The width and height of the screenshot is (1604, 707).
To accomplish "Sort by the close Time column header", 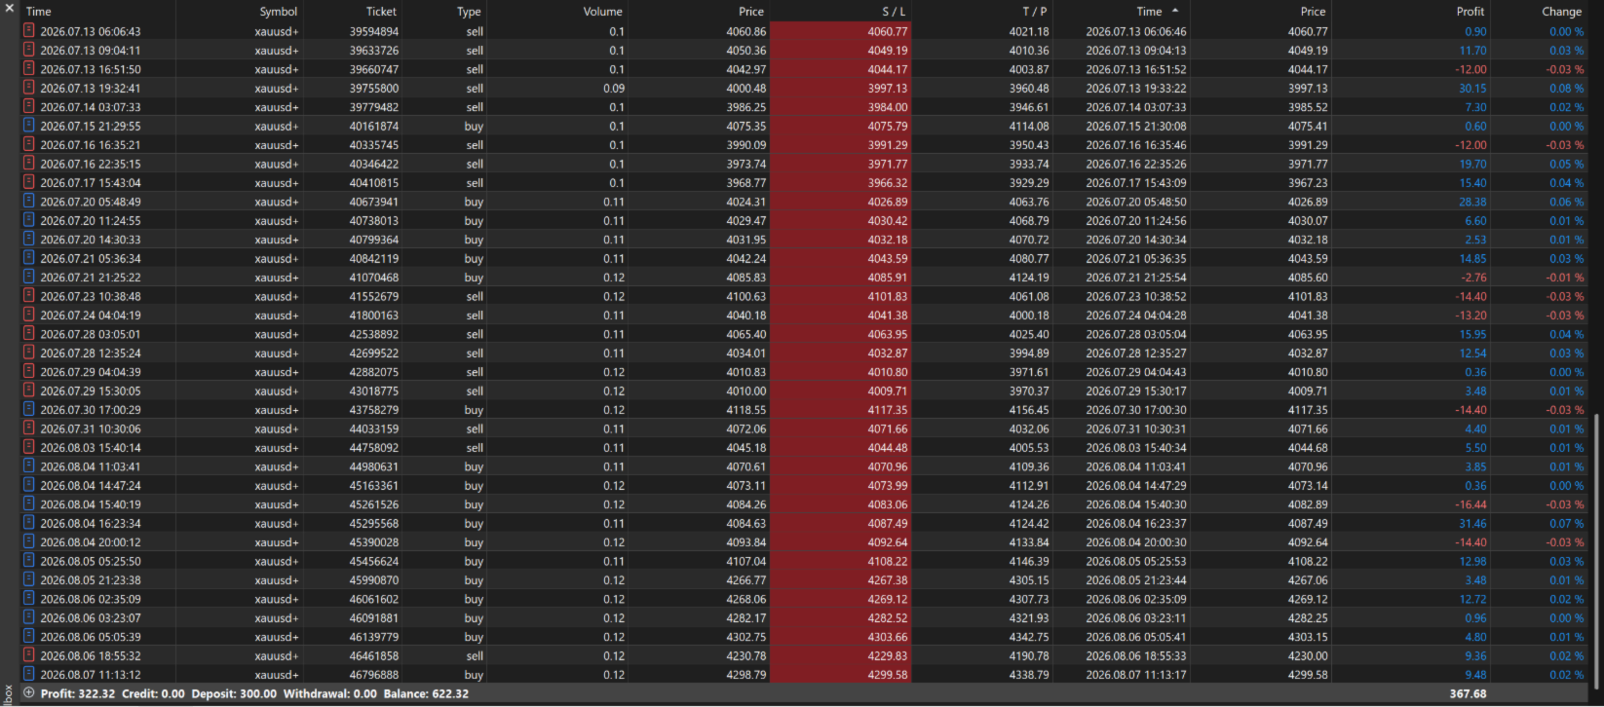I will (x=1123, y=11).
